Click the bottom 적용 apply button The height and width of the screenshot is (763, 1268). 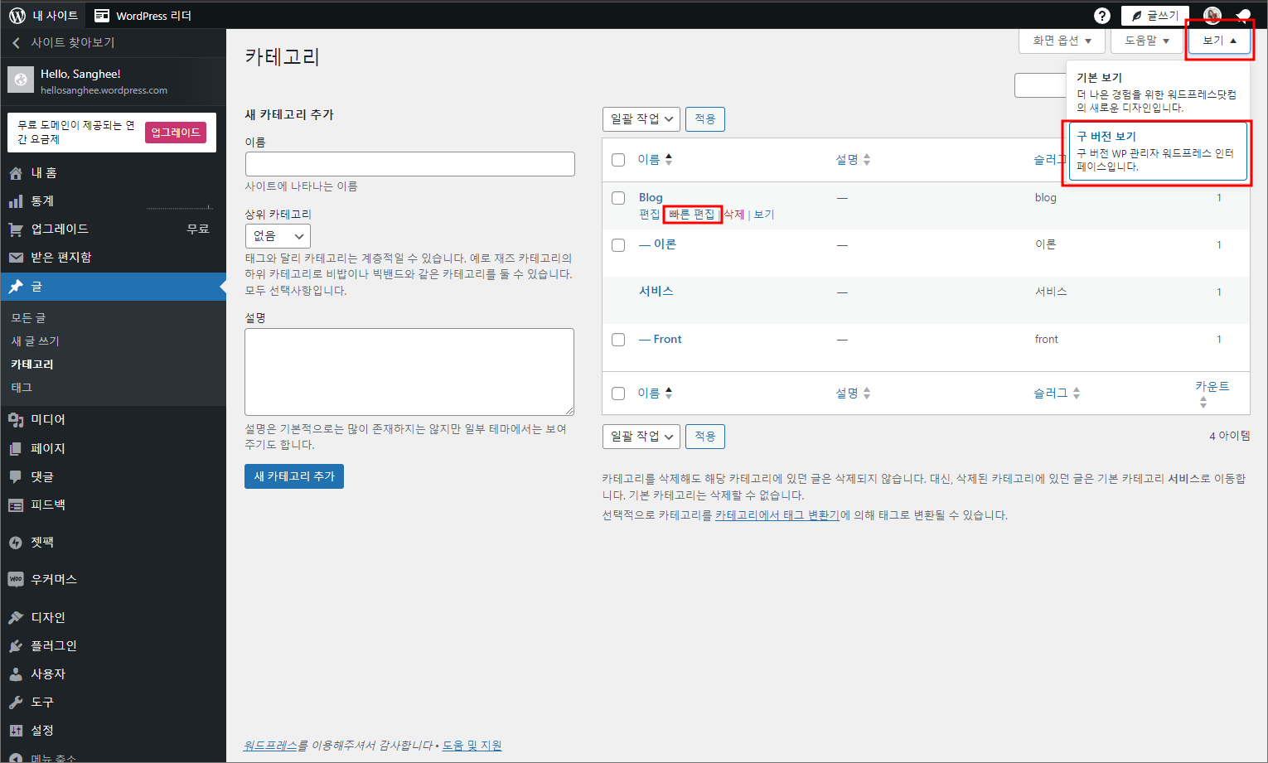(705, 437)
